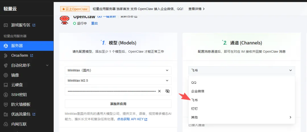Click the disc icon beside 镜像
307x132 pixels.
click(x=6, y=75)
